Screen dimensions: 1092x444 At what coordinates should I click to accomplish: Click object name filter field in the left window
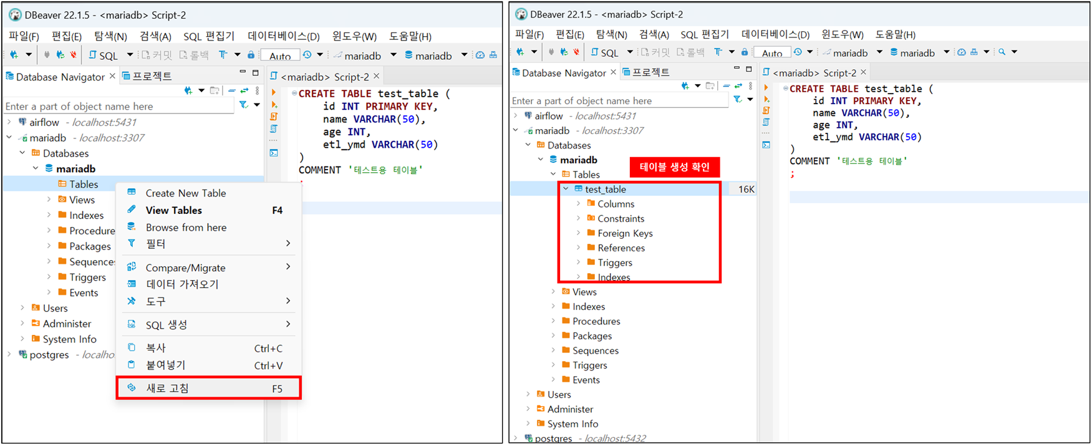[118, 106]
